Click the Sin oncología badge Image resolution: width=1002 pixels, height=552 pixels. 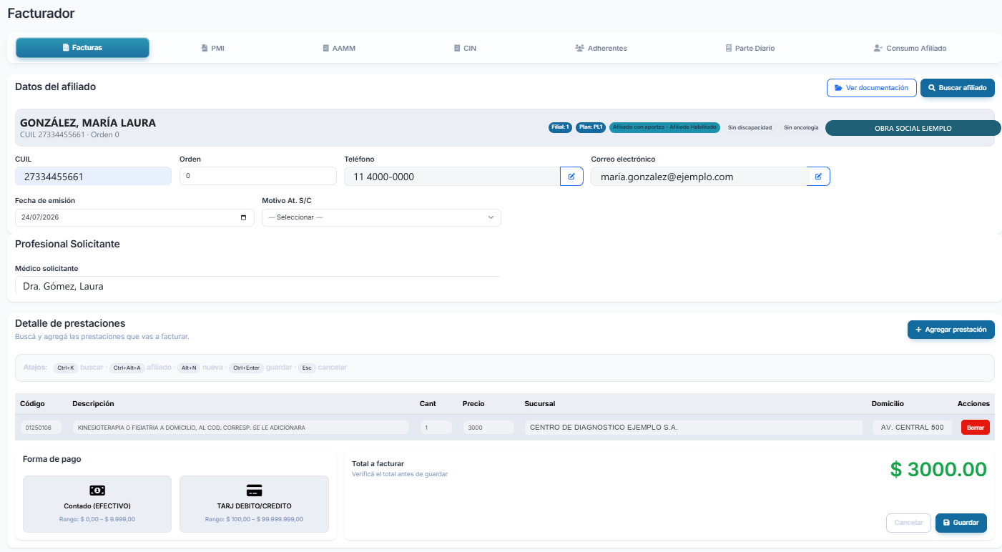tap(801, 127)
